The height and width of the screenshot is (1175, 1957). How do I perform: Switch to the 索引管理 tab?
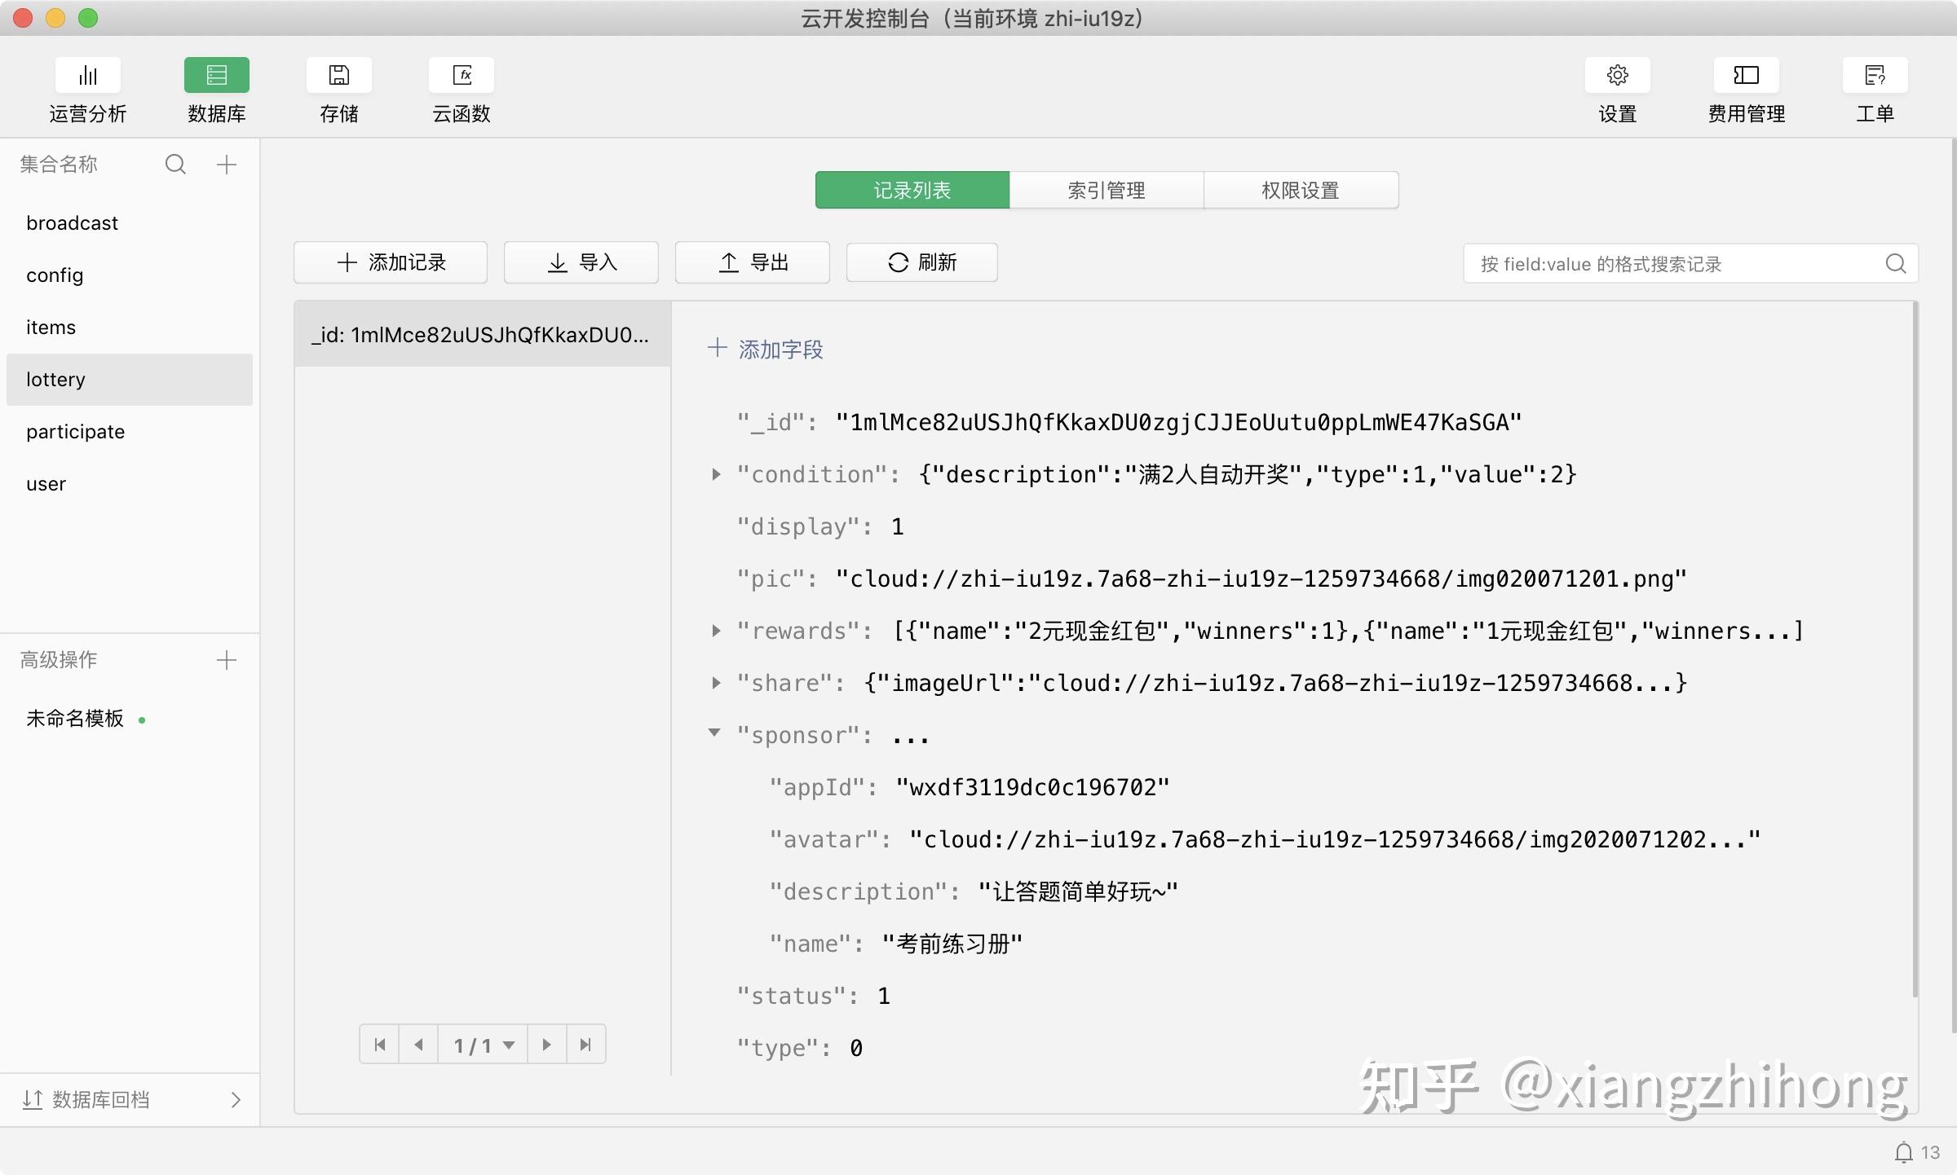(1107, 190)
